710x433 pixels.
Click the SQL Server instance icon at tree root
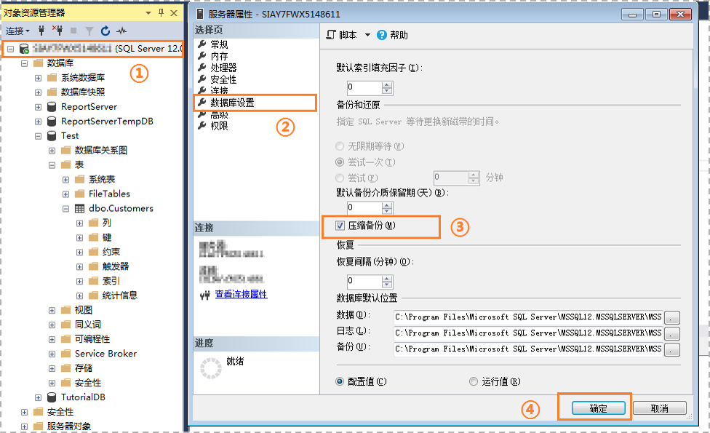24,49
